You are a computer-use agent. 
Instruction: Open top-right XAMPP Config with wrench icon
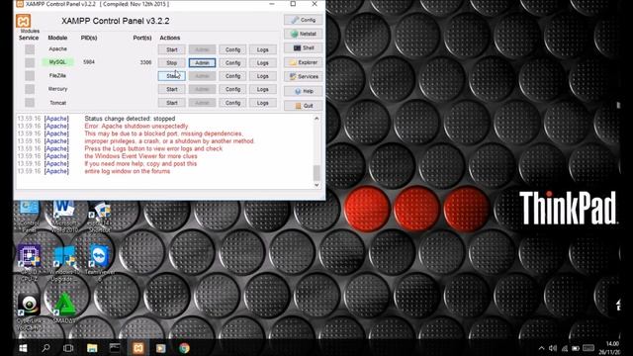[304, 20]
